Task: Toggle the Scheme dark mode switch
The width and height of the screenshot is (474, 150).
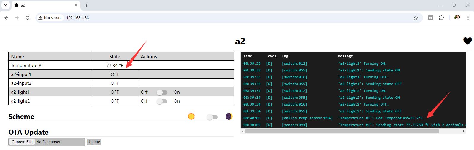Action: click(212, 117)
